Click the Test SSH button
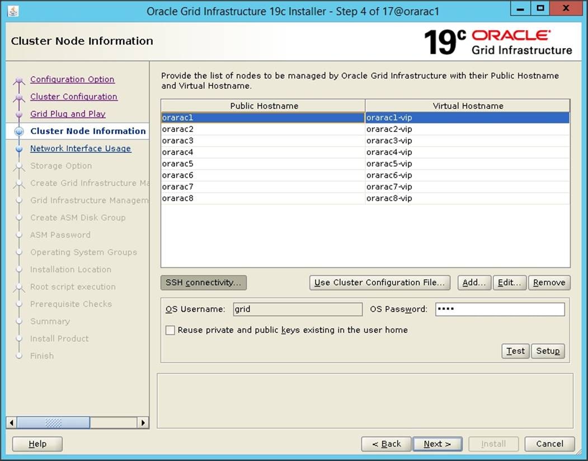Viewport: 588px width, 461px height. pyautogui.click(x=516, y=351)
